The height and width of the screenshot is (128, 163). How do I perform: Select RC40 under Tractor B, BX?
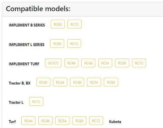pos(43,82)
